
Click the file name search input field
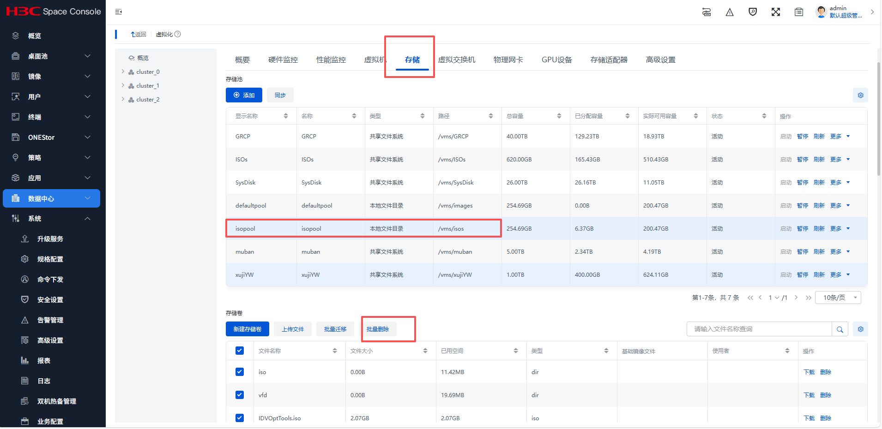coord(759,329)
